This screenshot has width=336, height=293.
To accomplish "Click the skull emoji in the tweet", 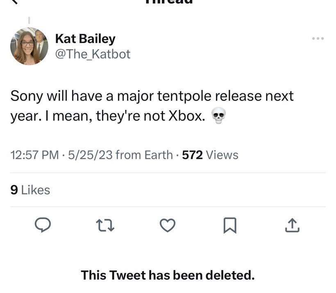I will coord(219,117).
